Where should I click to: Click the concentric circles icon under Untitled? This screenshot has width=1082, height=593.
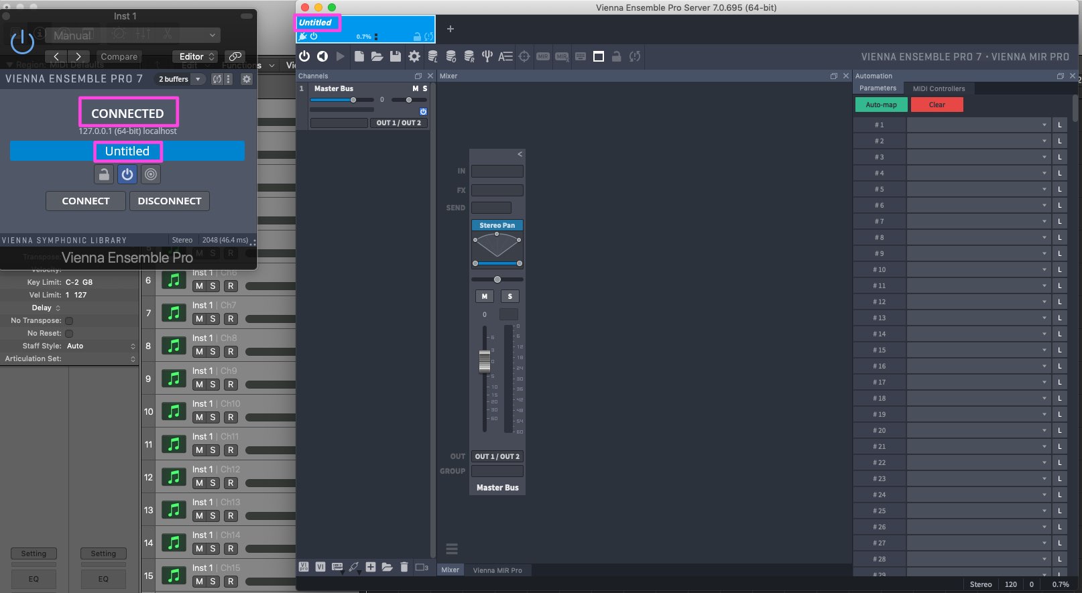tap(151, 174)
